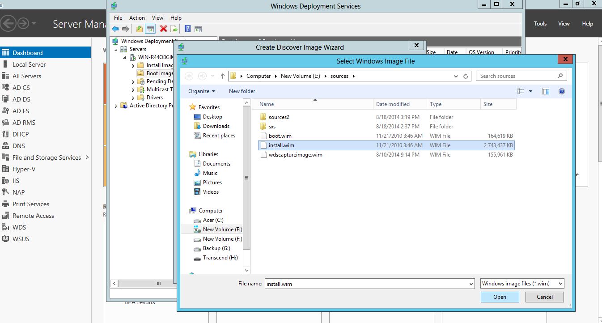
Task: Open Downloads in Favorites pane
Action: tap(216, 126)
